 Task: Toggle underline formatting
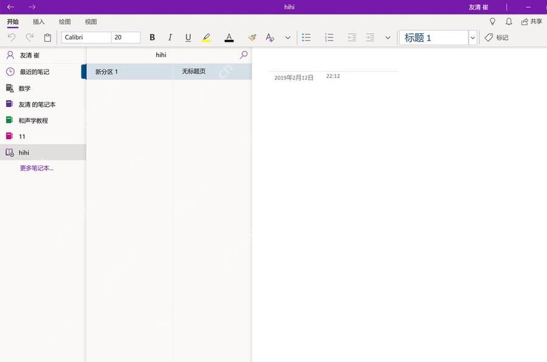pyautogui.click(x=188, y=37)
